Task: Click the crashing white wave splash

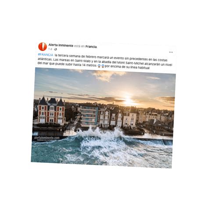Action: pyautogui.click(x=100, y=133)
